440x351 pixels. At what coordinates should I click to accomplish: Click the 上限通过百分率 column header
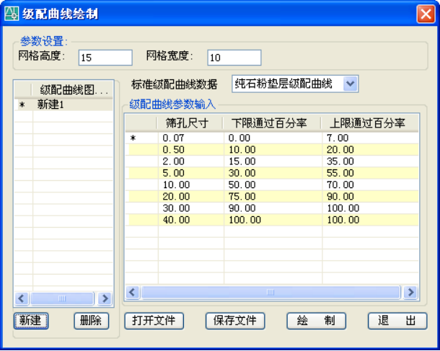pyautogui.click(x=370, y=123)
